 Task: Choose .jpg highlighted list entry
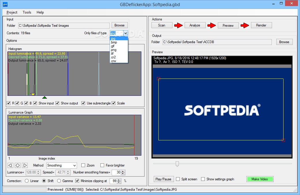coord(119,39)
